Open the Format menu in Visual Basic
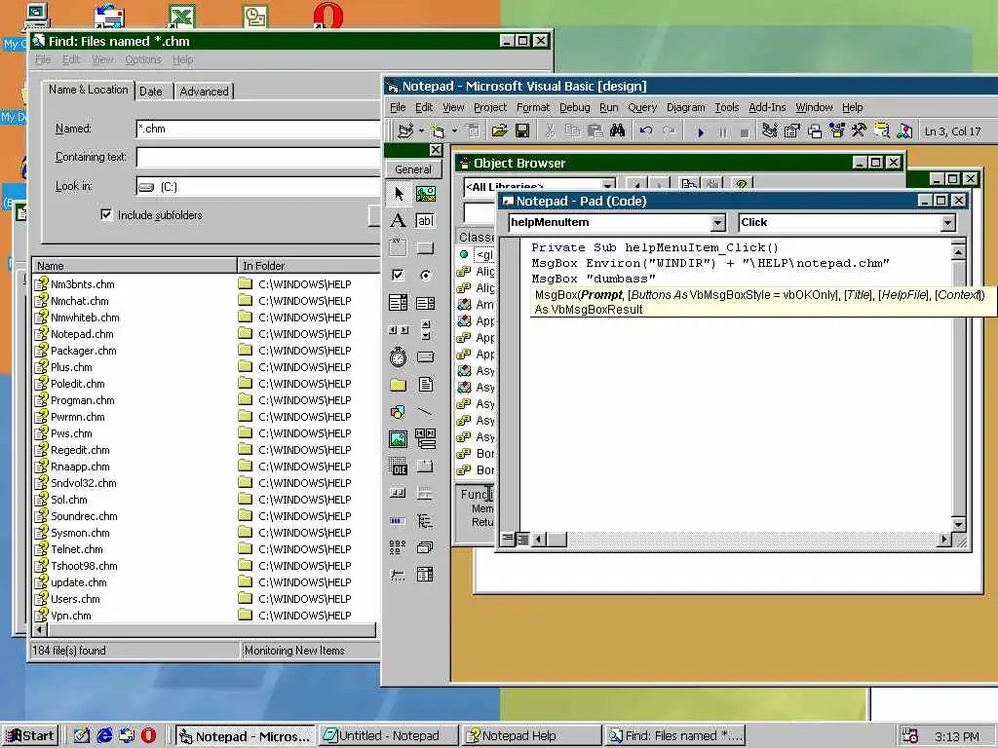998x748 pixels. click(533, 107)
